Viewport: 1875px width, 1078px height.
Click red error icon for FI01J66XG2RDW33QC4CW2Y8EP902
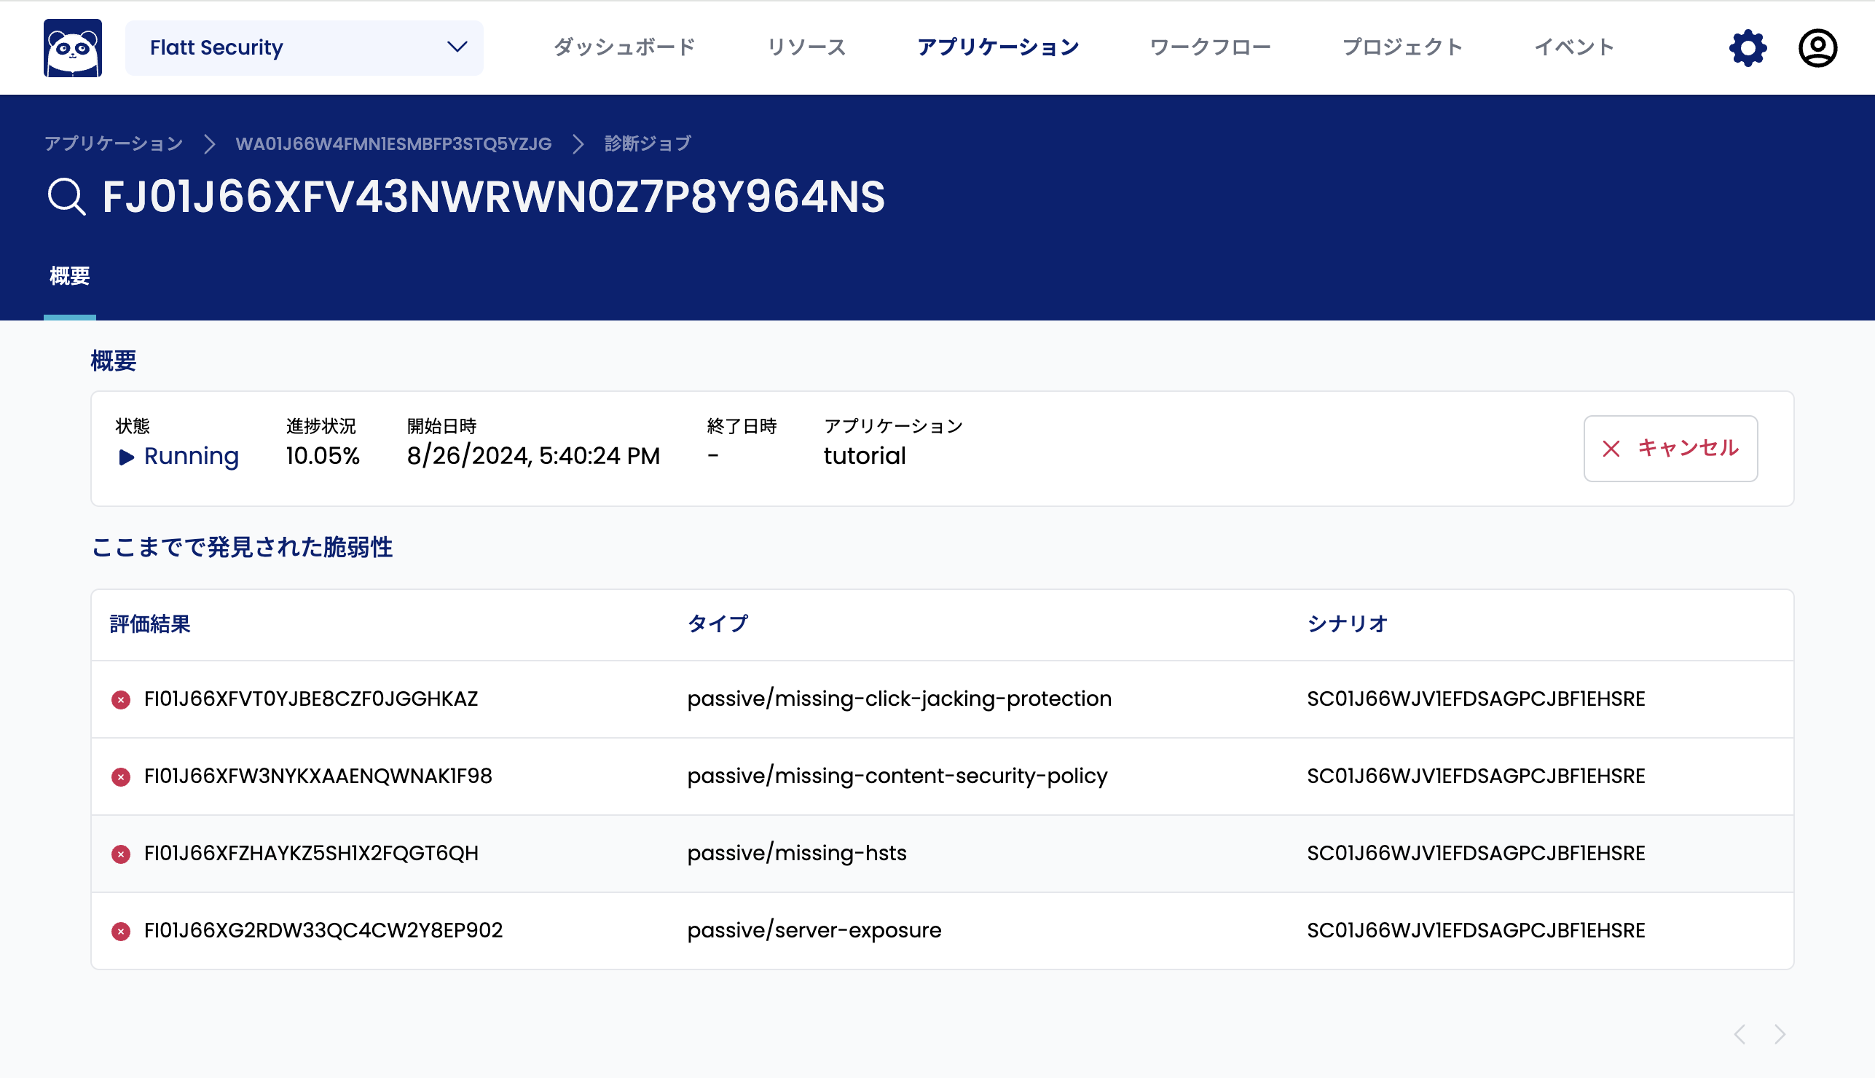121,931
